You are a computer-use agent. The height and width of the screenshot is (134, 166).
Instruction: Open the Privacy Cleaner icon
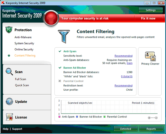(150, 56)
